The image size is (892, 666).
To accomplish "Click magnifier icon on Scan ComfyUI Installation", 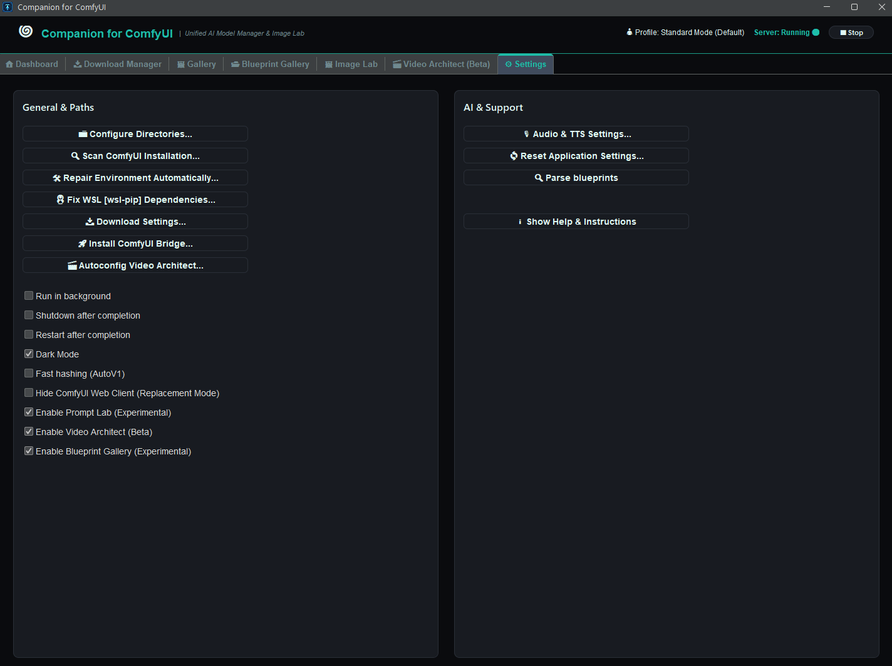I will coord(76,156).
